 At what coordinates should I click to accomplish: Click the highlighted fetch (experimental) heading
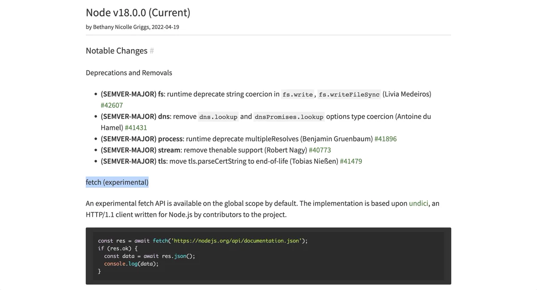[117, 182]
